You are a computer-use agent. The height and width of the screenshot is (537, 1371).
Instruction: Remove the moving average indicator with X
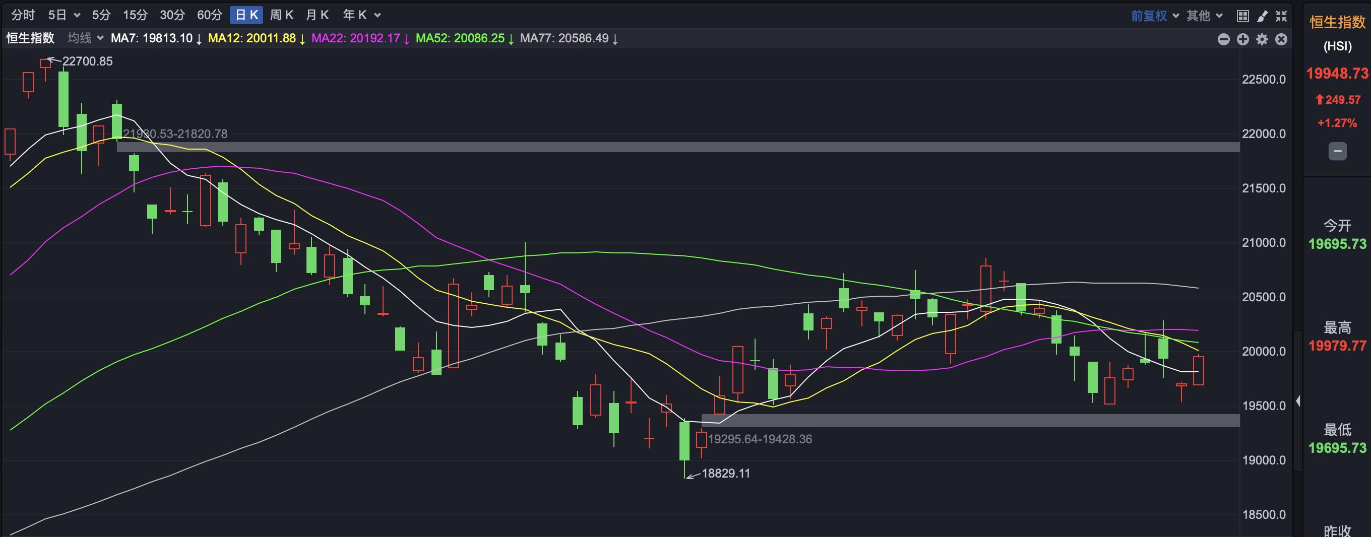[1281, 39]
